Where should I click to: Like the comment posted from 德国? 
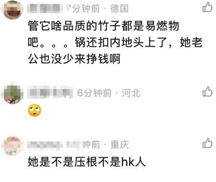pos(207,7)
